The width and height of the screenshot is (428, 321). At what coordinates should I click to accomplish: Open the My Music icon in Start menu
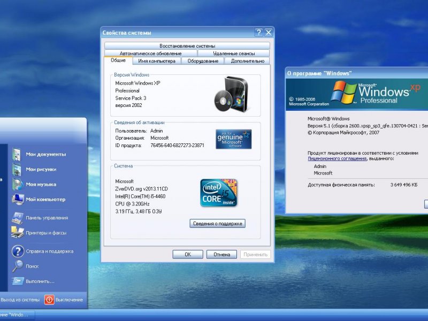point(17,184)
